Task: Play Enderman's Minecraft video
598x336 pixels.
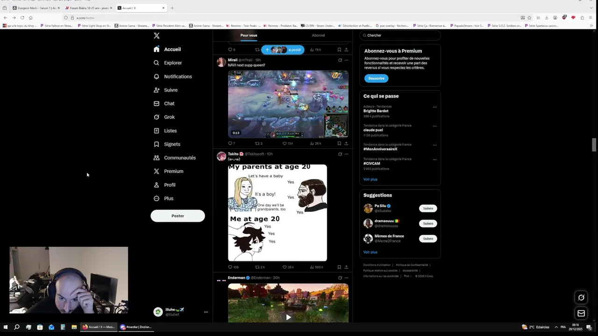Action: point(288,317)
